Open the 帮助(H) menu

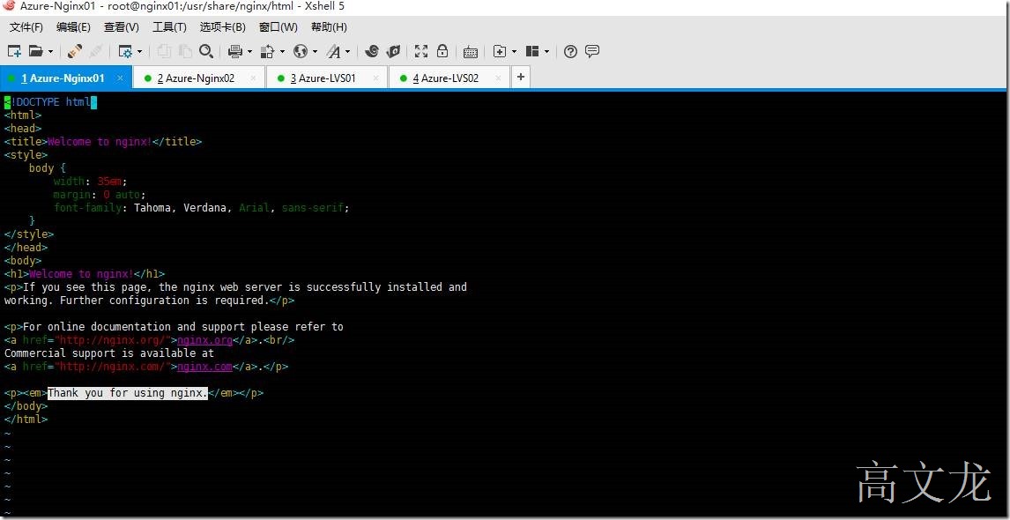pyautogui.click(x=329, y=27)
